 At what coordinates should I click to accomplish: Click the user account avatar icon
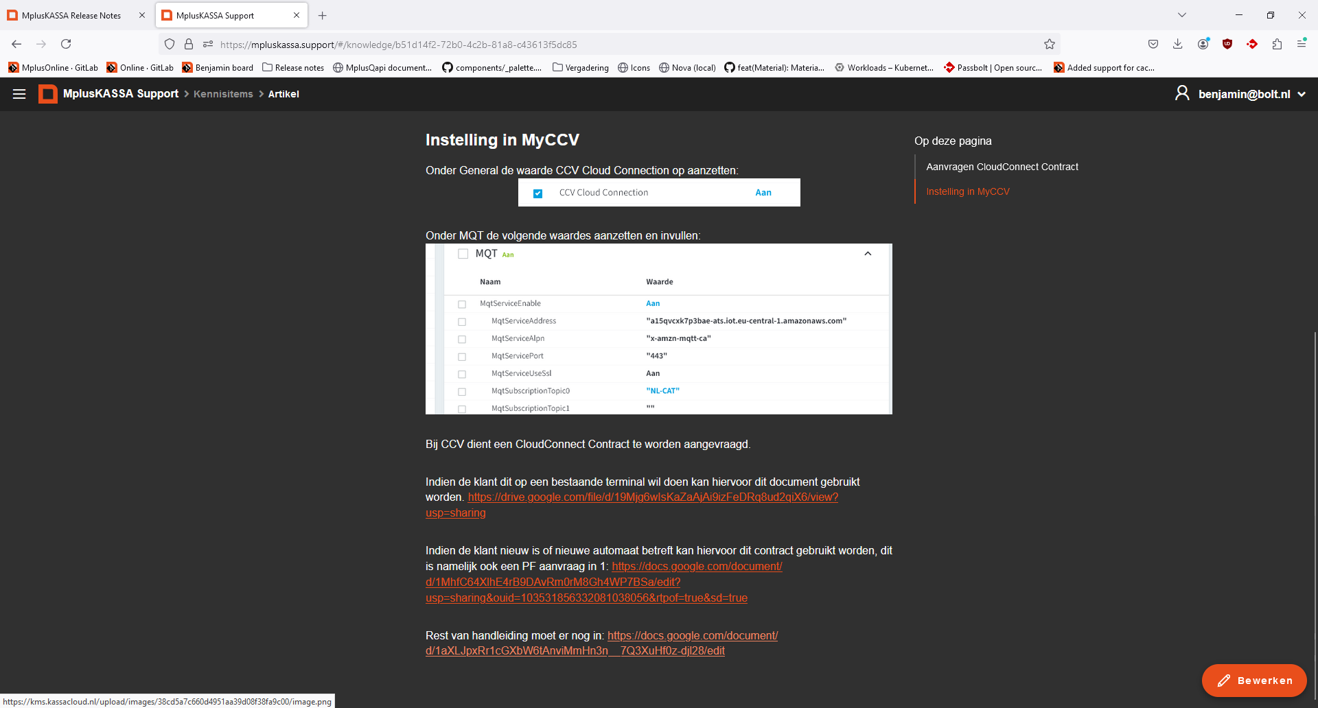point(1182,93)
